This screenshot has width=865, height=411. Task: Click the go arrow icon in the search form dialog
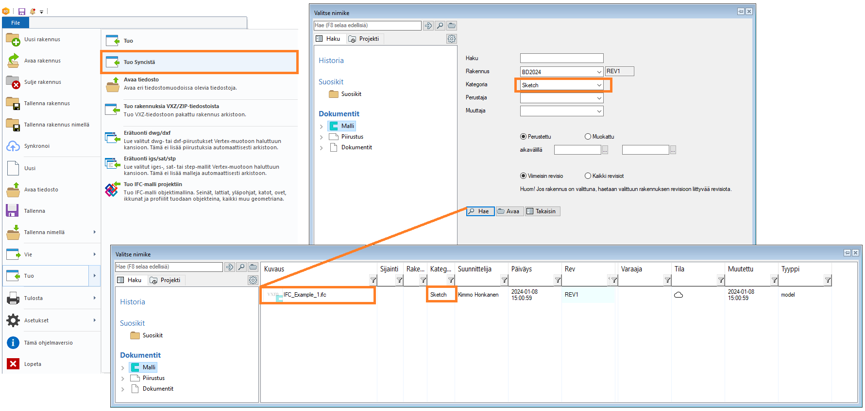click(x=428, y=26)
